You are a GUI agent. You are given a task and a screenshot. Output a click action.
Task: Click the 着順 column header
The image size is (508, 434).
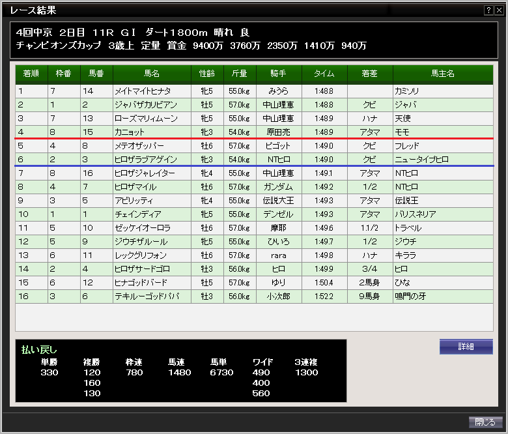tap(31, 74)
